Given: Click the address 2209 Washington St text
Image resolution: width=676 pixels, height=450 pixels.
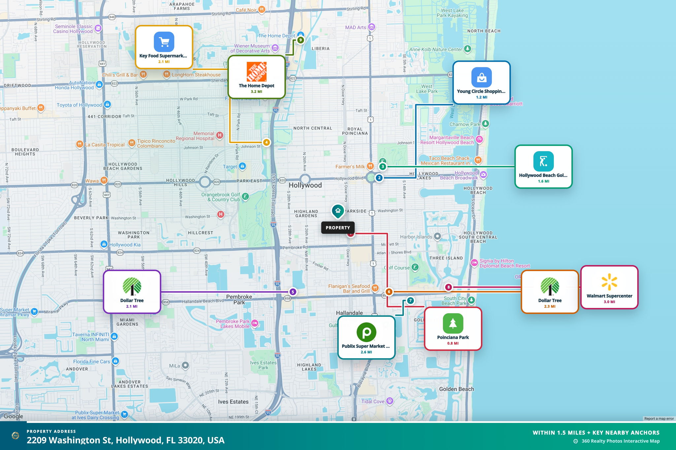Looking at the screenshot, I should pyautogui.click(x=125, y=440).
